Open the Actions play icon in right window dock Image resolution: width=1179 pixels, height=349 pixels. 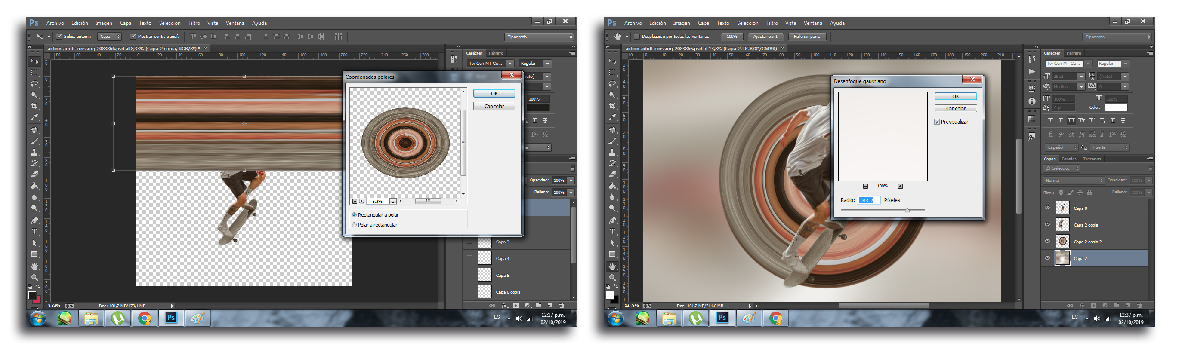click(1032, 72)
